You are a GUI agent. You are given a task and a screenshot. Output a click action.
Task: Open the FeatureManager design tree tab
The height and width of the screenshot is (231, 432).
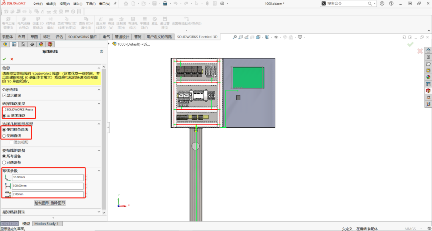click(x=5, y=44)
